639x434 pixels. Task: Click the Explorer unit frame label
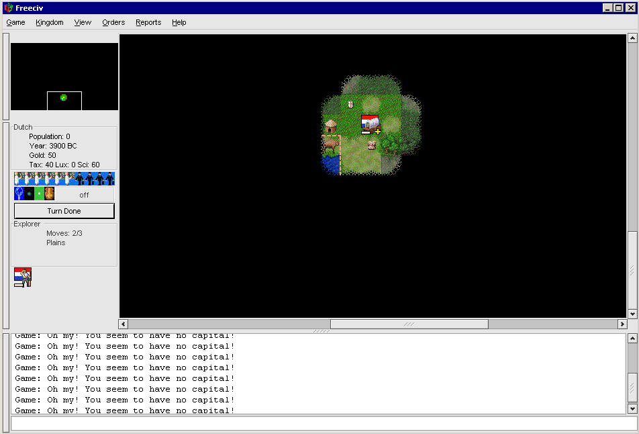(27, 224)
